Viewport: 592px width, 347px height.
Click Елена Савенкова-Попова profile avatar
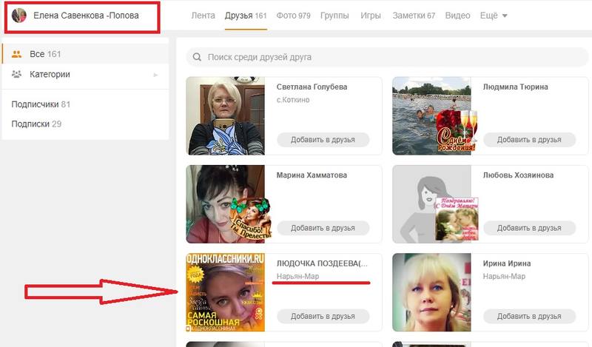19,16
